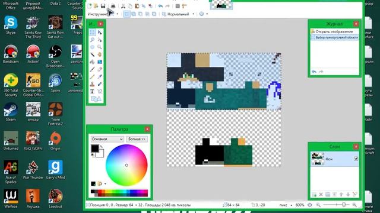Open the antialiasing mode dropdown arrow
The height and width of the screenshot is (213, 380).
(207, 14)
